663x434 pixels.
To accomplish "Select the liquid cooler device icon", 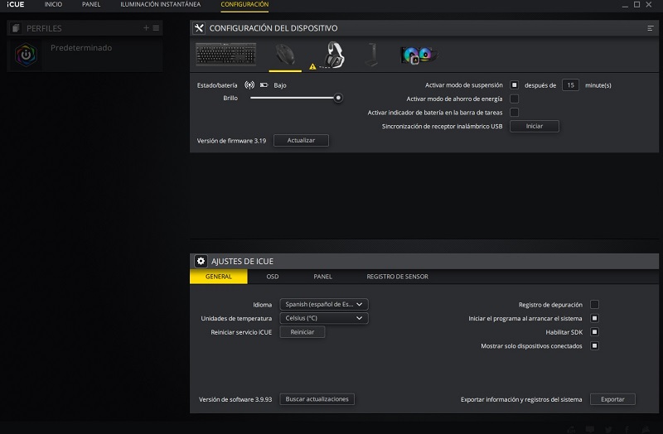I will (419, 55).
